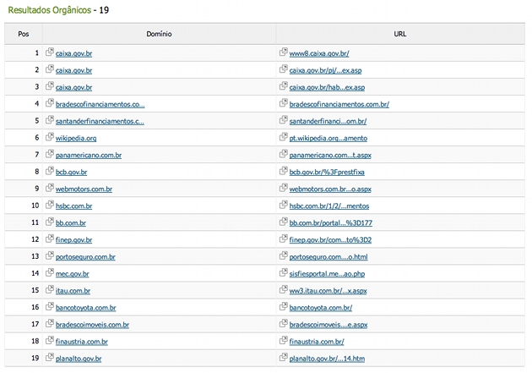532x373 pixels.
Task: Click external-link icon beside bb.com.br domain
Action: [x=50, y=222]
